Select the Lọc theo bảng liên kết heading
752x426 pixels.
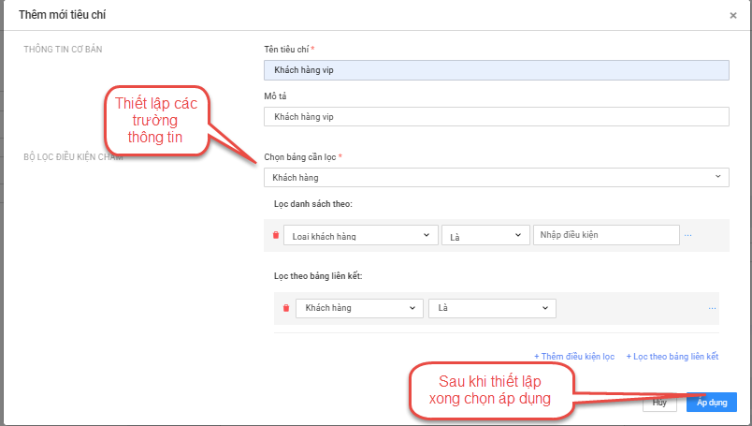click(318, 276)
